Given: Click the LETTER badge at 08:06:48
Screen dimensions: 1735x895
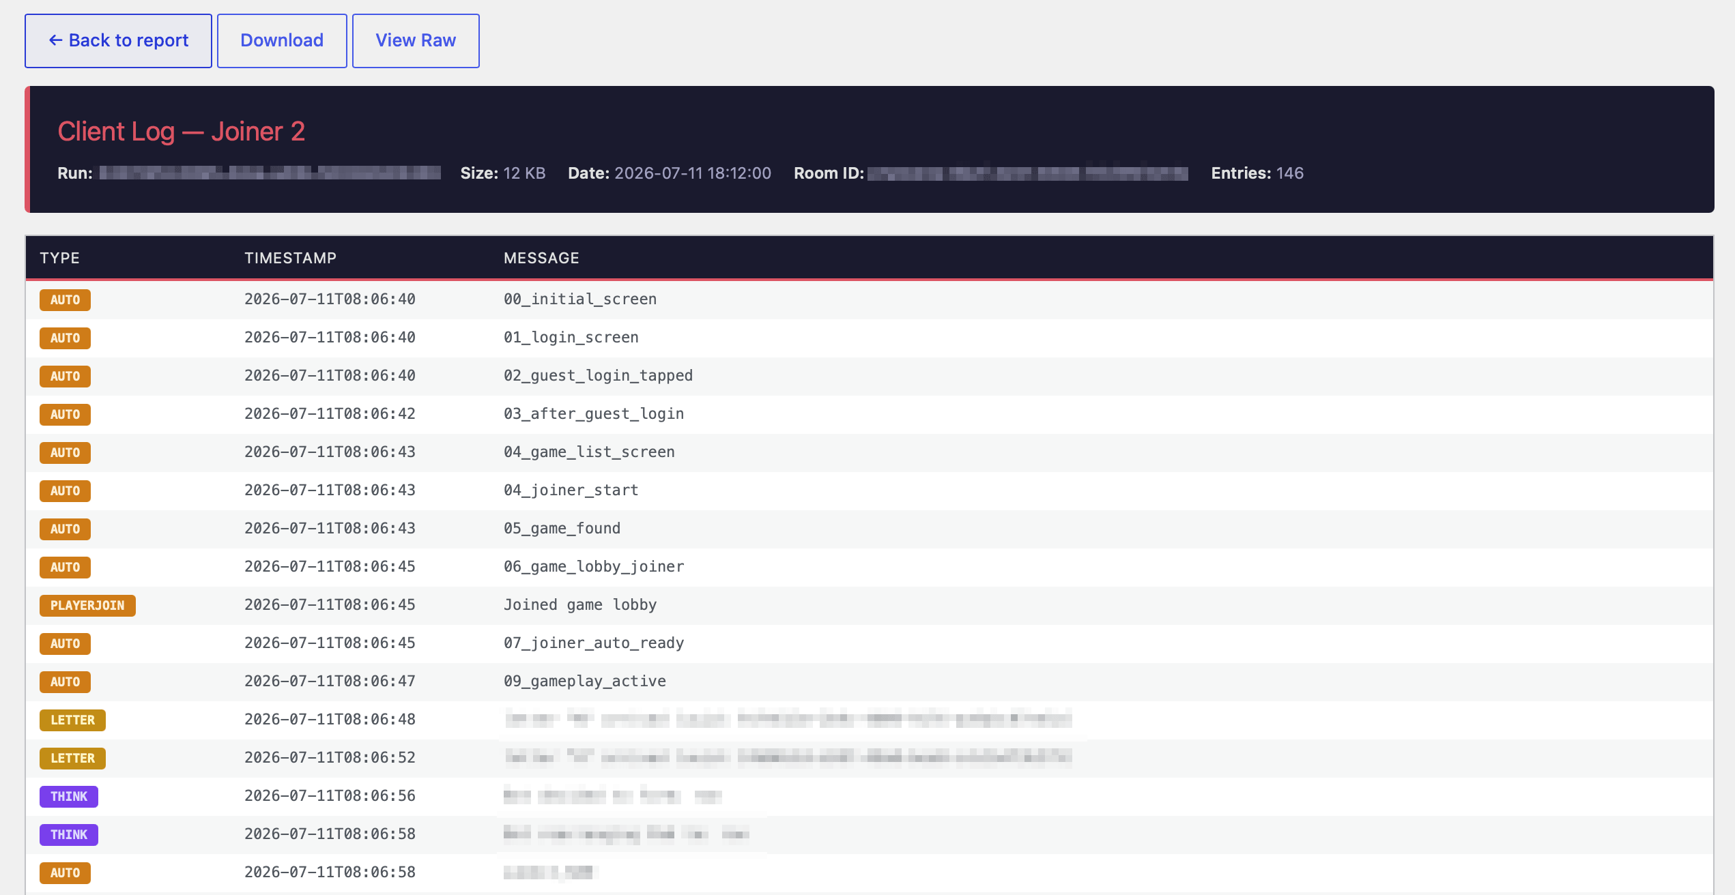Looking at the screenshot, I should click(72, 720).
